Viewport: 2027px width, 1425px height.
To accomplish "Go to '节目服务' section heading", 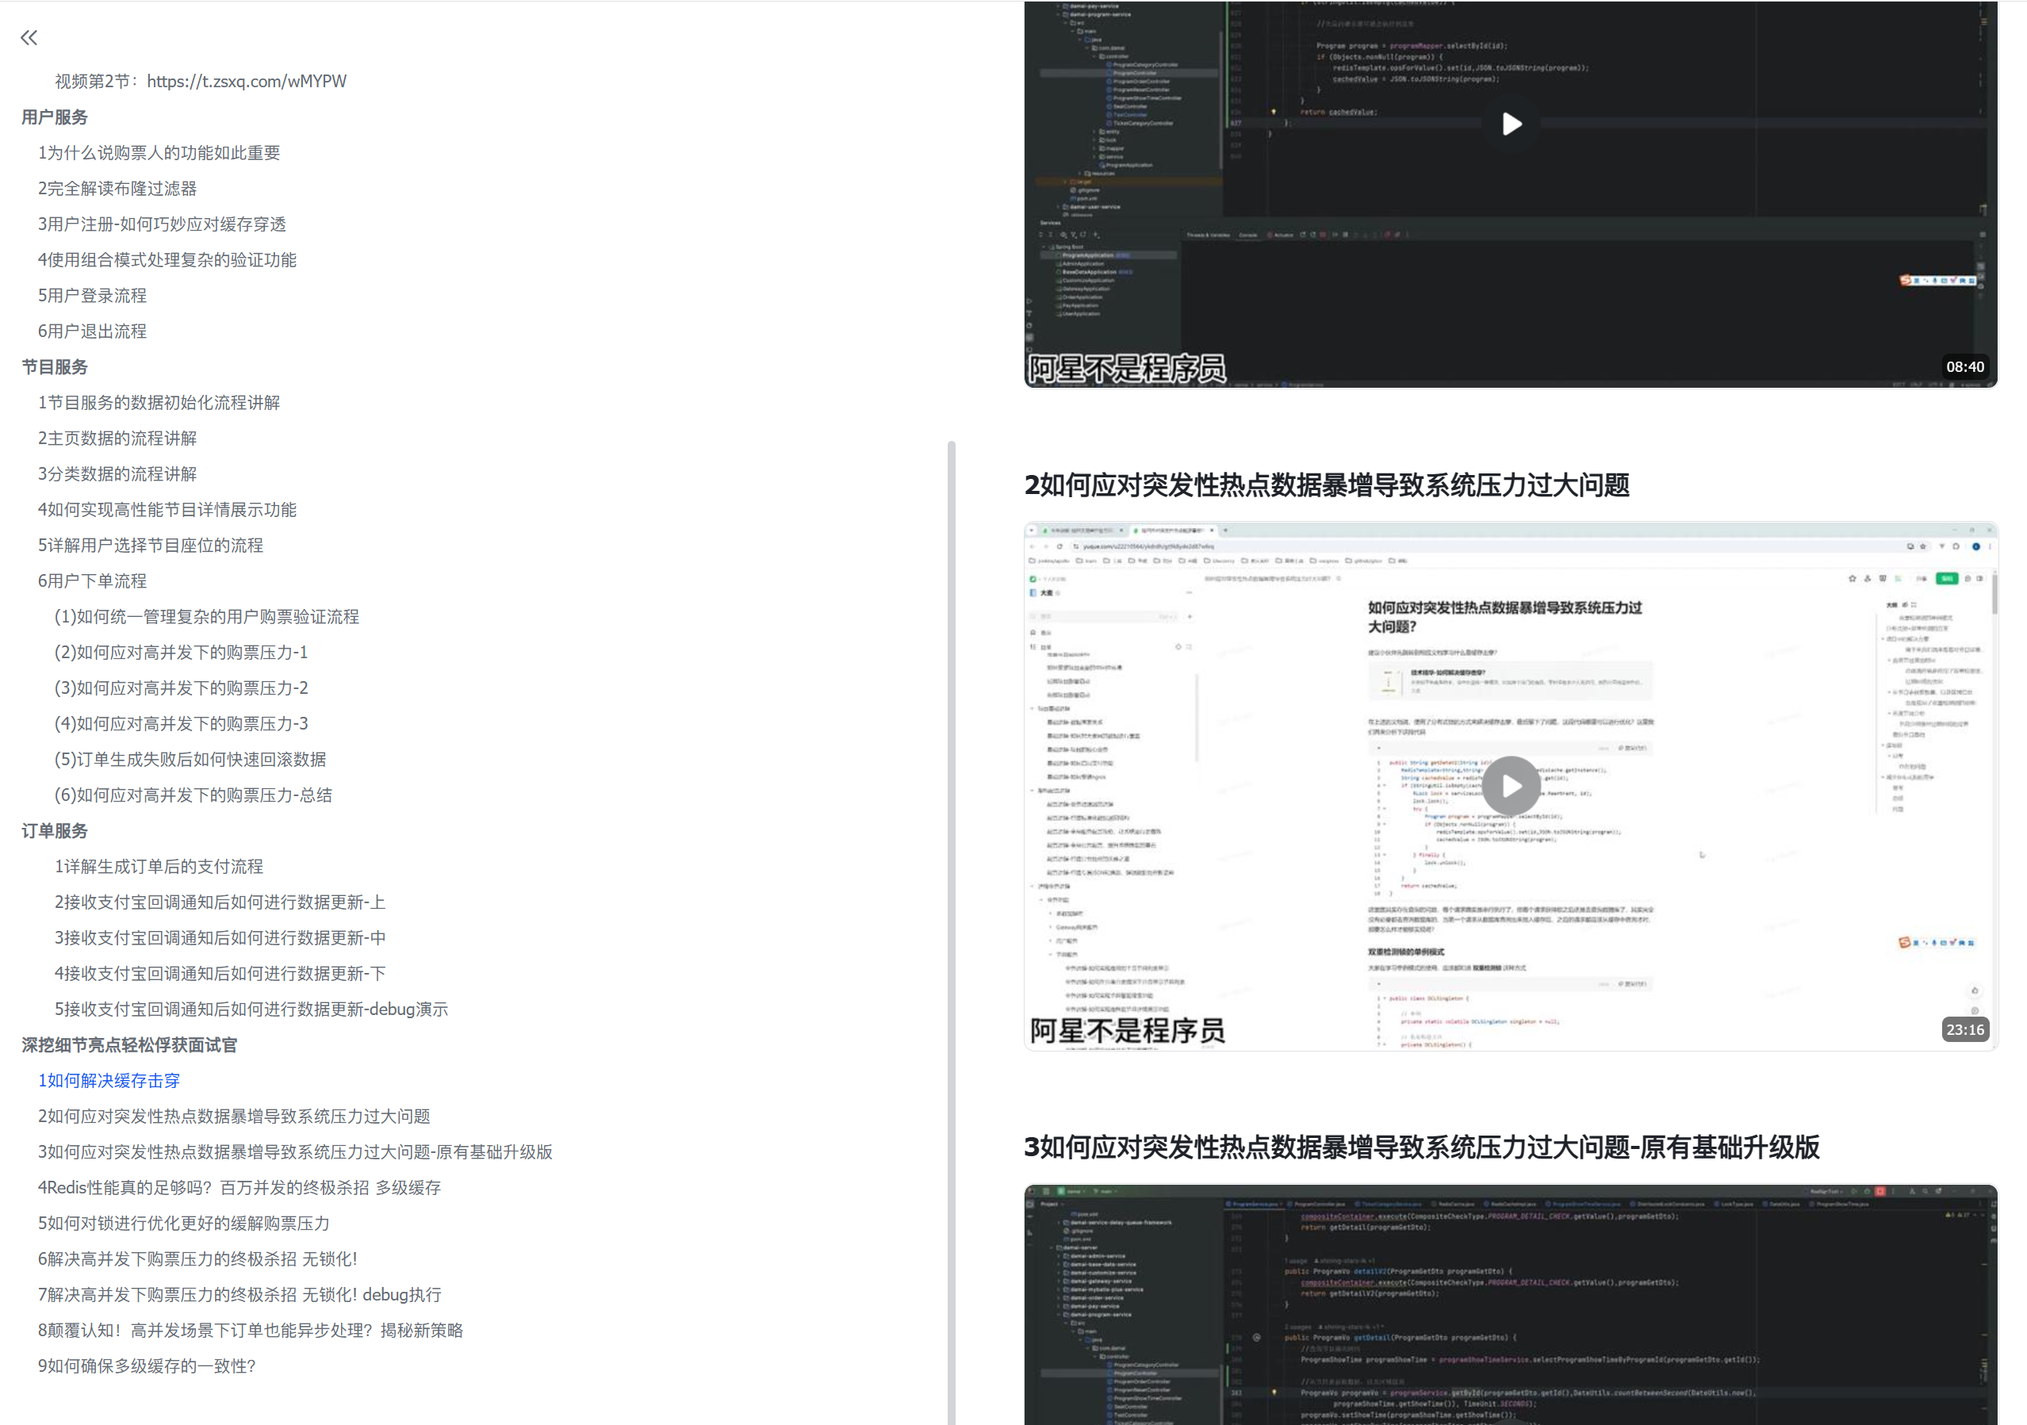I will [55, 366].
